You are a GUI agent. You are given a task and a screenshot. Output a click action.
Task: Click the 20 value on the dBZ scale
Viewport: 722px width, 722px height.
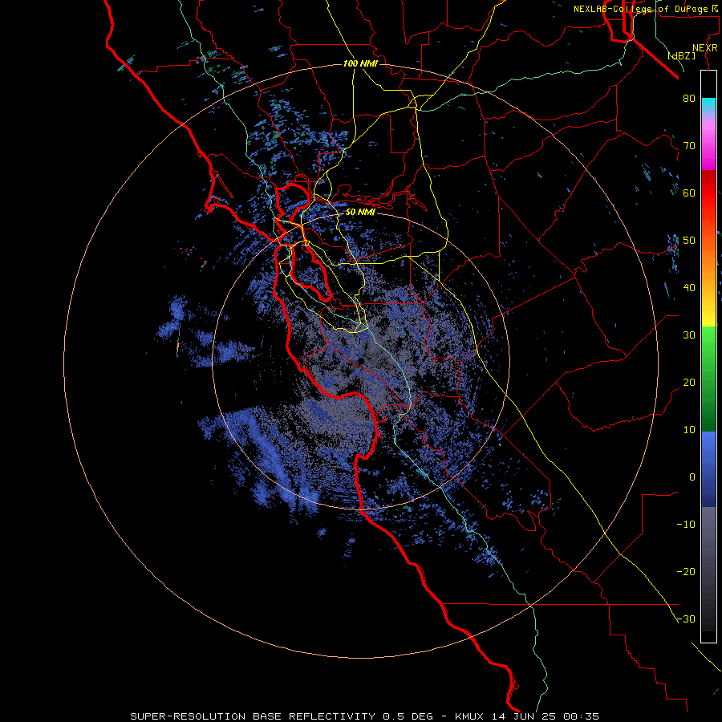point(689,383)
